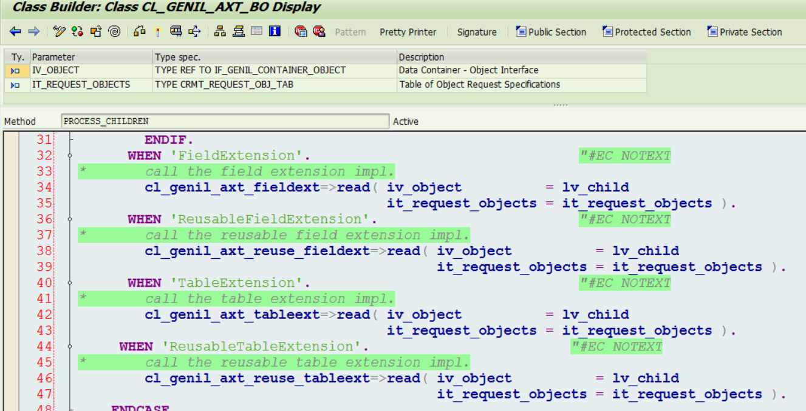This screenshot has height=411, width=806.
Task: Select the IT_REQUEST_OBJECTS parameter cell
Action: tap(91, 85)
